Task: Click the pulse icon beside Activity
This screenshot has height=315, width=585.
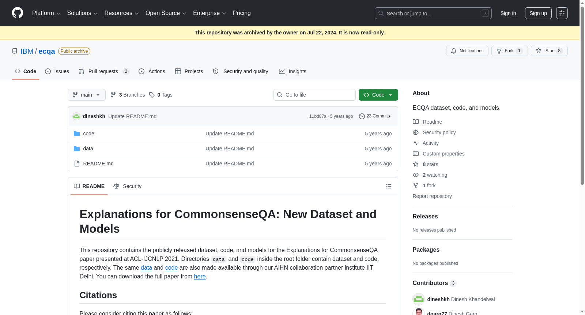Action: click(416, 143)
